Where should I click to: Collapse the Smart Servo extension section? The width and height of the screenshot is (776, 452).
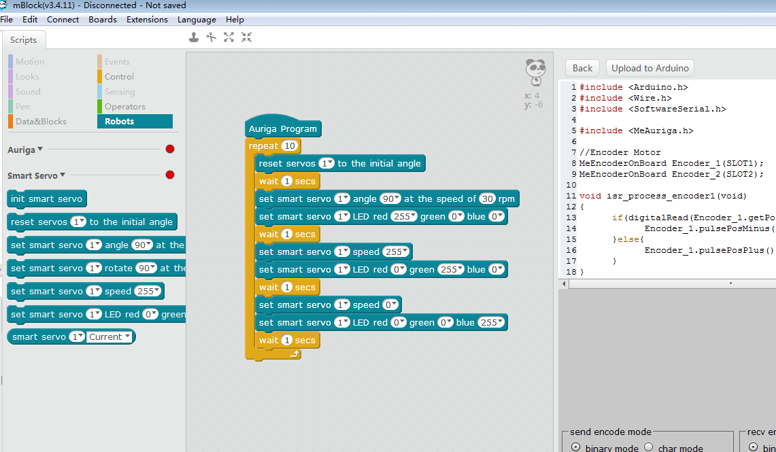tap(63, 175)
